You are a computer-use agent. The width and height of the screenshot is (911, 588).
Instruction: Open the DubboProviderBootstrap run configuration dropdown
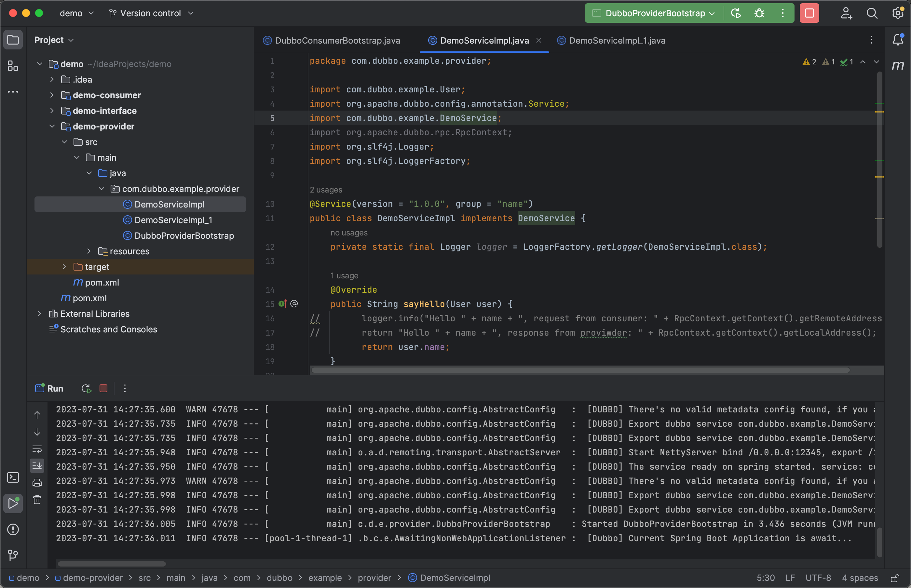(x=655, y=13)
